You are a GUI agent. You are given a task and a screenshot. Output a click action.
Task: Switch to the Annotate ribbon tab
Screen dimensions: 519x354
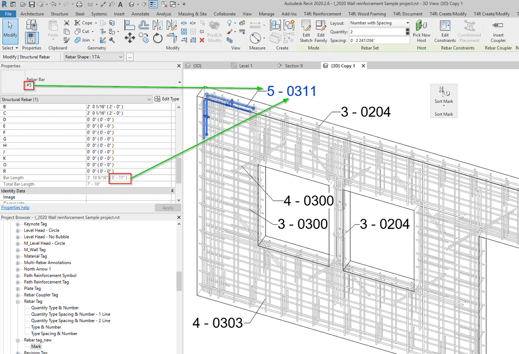141,14
